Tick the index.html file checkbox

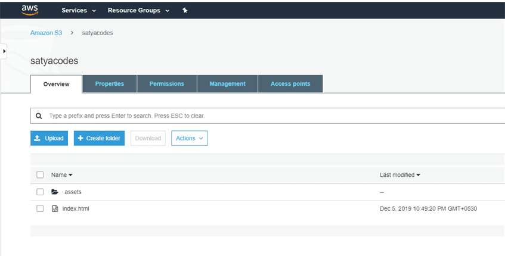pos(40,209)
